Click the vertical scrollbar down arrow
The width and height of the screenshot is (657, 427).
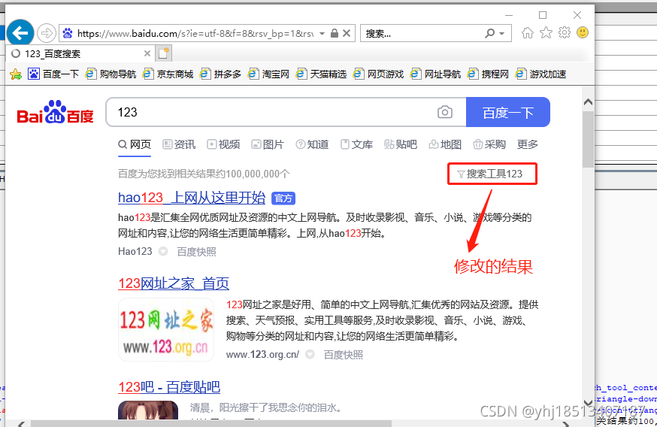588,403
